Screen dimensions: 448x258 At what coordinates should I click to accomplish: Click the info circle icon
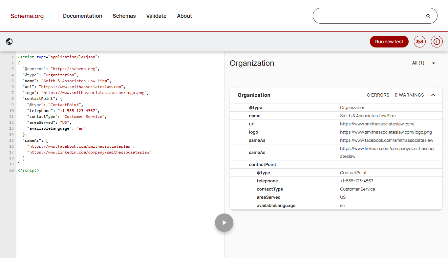point(437,42)
